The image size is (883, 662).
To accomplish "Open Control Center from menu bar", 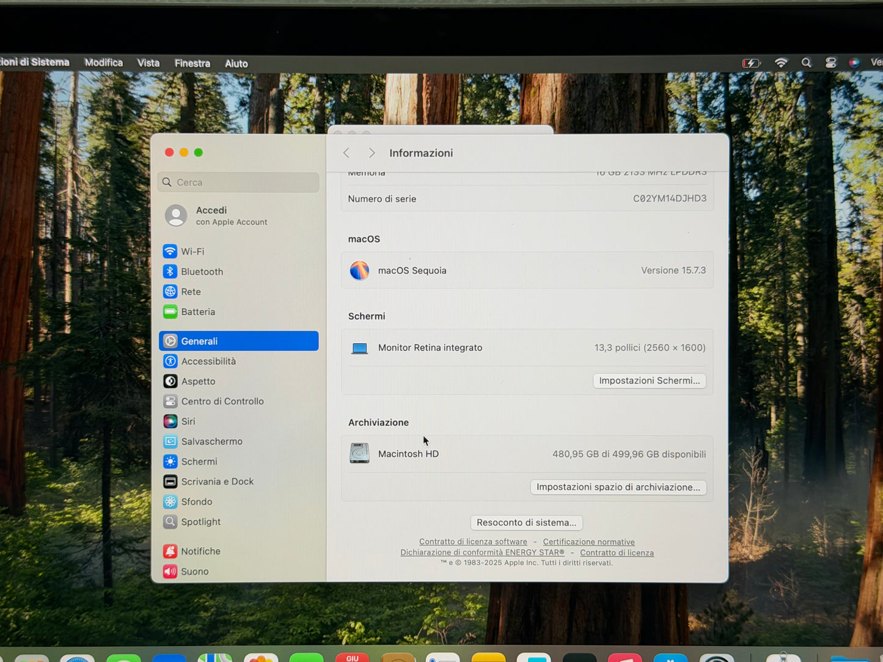I will tap(830, 63).
